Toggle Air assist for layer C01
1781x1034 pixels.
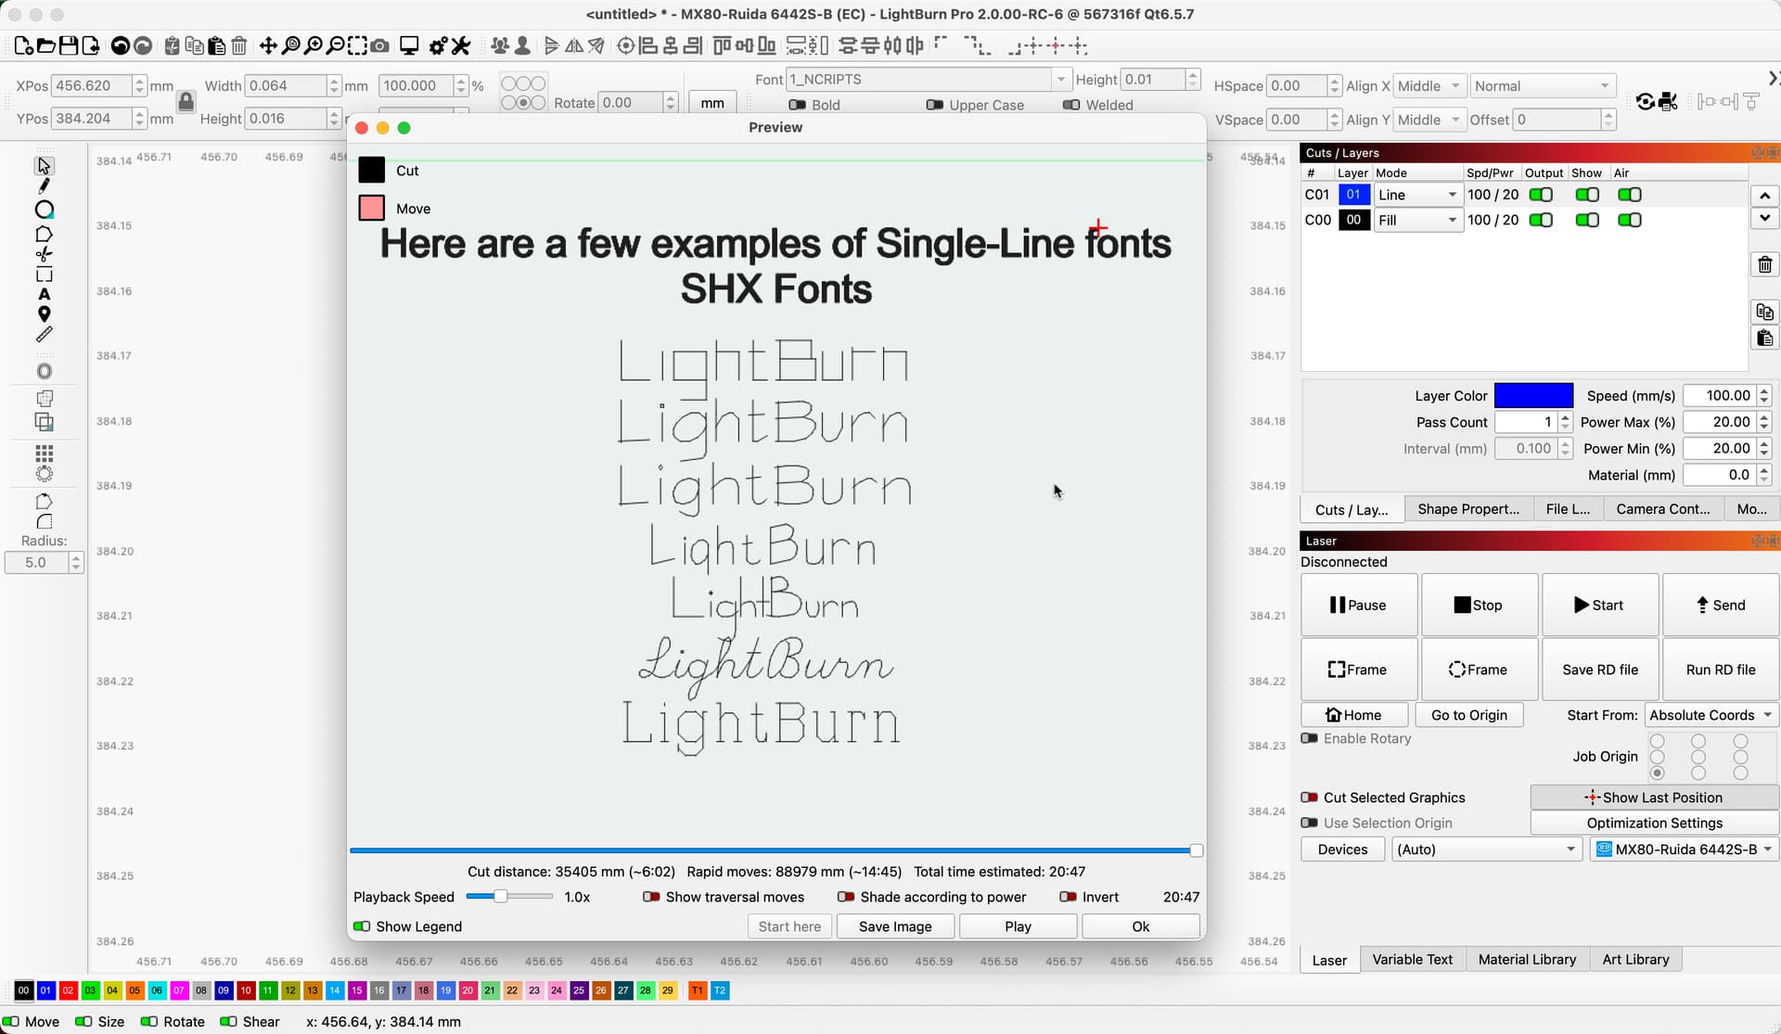[x=1630, y=195]
